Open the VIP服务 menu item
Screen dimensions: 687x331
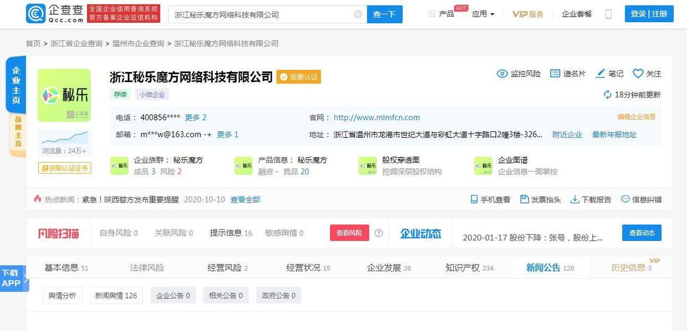point(528,14)
